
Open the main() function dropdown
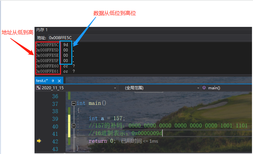pos(226,88)
